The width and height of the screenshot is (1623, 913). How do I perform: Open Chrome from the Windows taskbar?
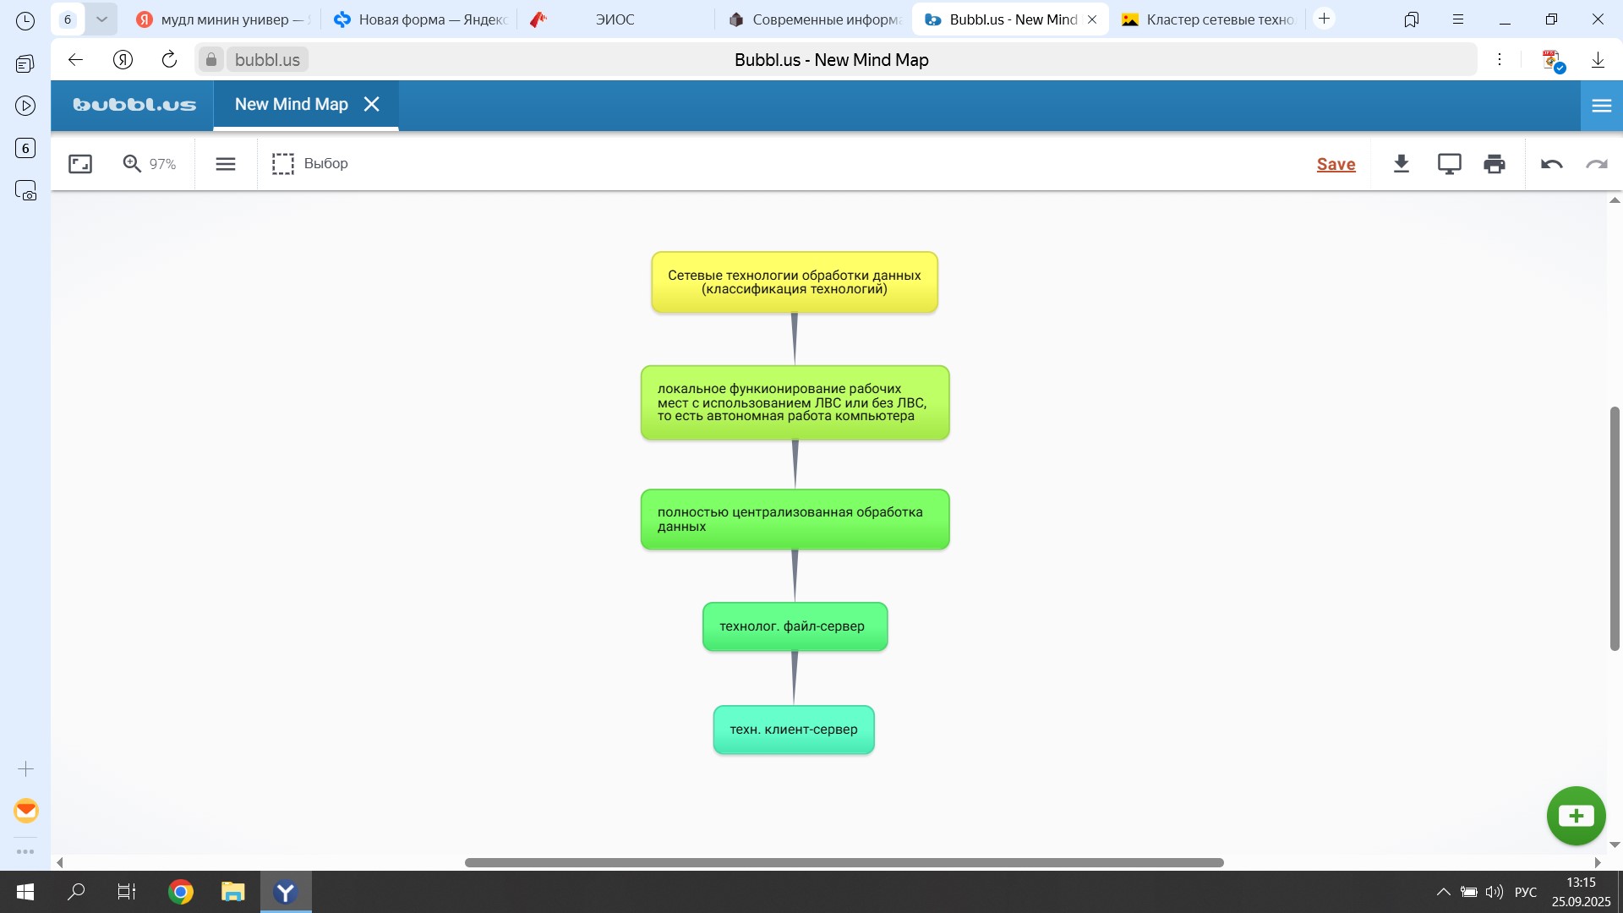[180, 892]
